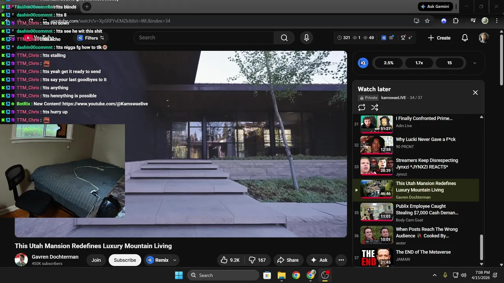Open a new browser tab
The image size is (504, 283).
pos(87,6)
